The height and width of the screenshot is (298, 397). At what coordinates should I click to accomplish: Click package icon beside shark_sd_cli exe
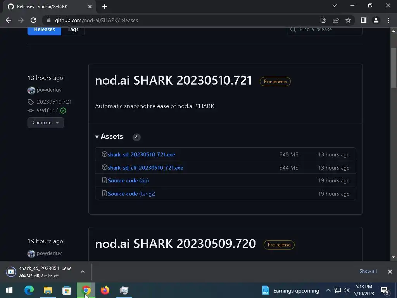pyautogui.click(x=104, y=167)
